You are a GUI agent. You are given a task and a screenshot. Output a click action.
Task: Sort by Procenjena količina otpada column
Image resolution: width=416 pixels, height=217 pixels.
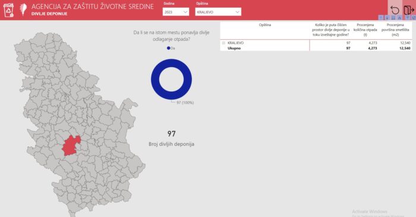[x=365, y=30]
